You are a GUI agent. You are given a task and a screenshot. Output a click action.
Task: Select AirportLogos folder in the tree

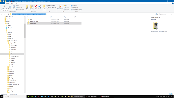point(14,45)
